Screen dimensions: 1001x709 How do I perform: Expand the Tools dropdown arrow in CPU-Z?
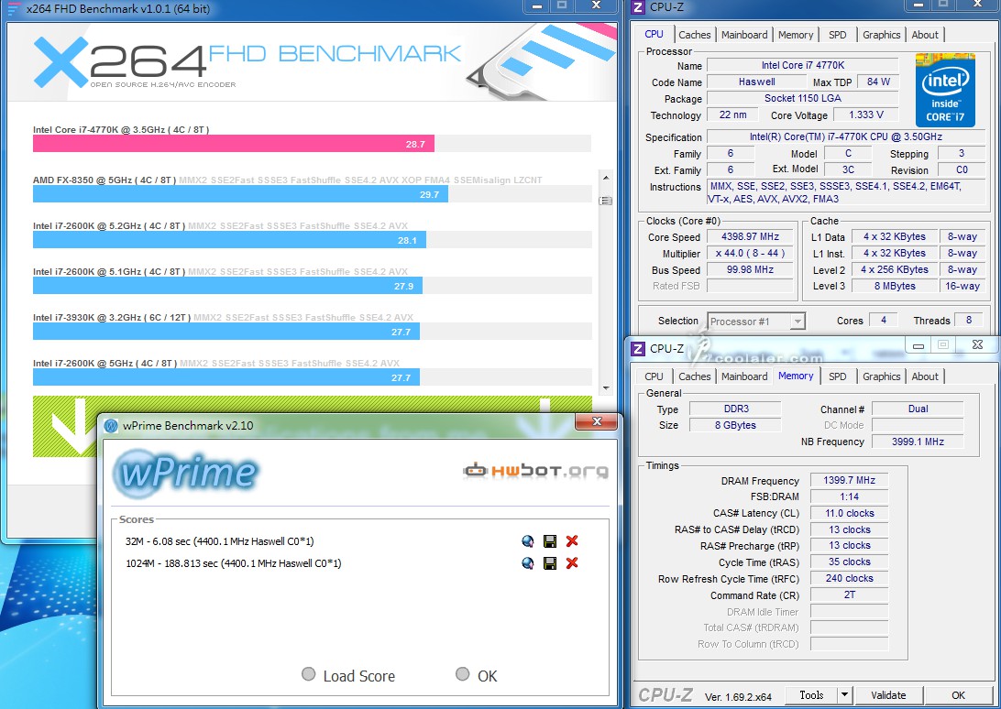coord(844,695)
